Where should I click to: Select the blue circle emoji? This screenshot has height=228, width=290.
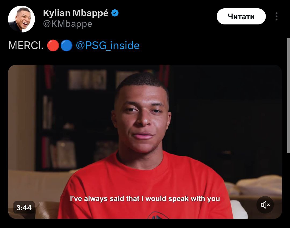coord(66,45)
